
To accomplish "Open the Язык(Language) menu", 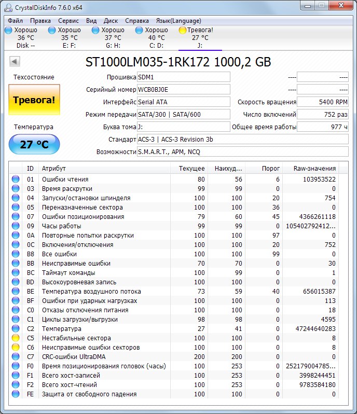I will [x=178, y=21].
